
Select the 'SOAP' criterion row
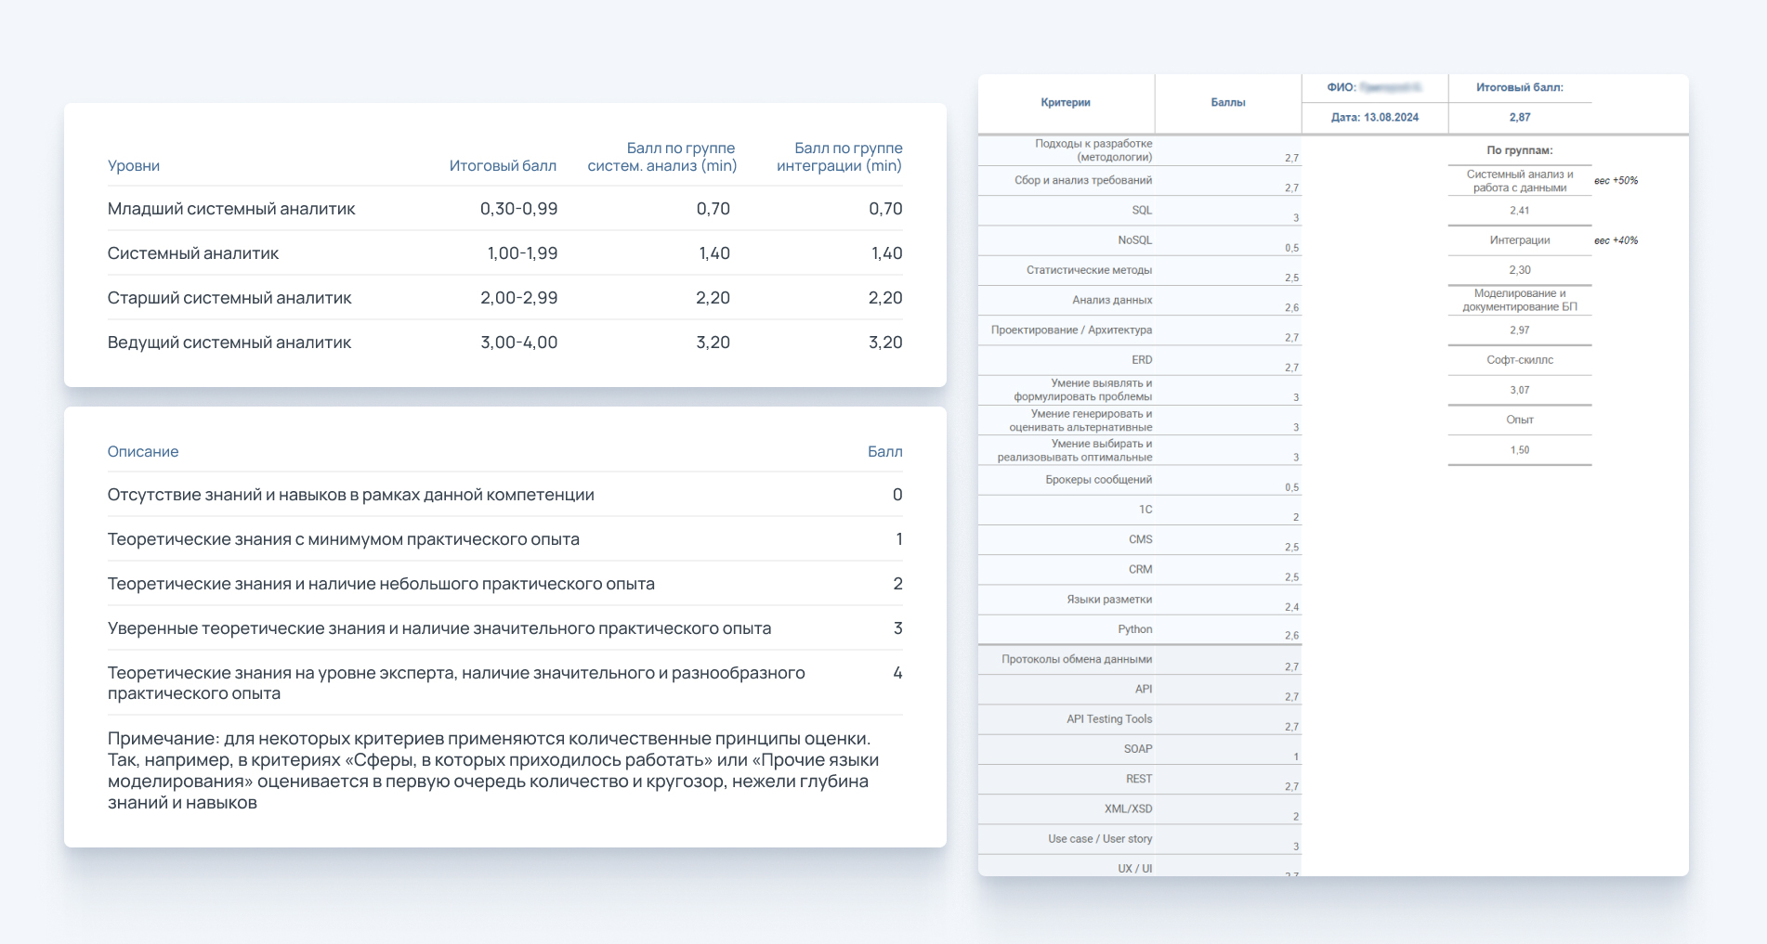(1138, 749)
